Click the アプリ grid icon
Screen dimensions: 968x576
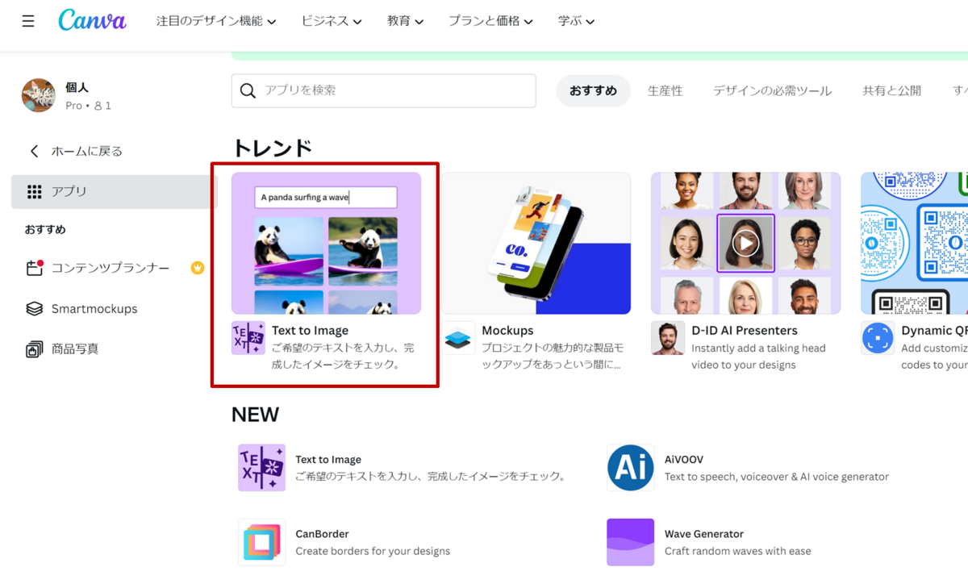pyautogui.click(x=34, y=191)
